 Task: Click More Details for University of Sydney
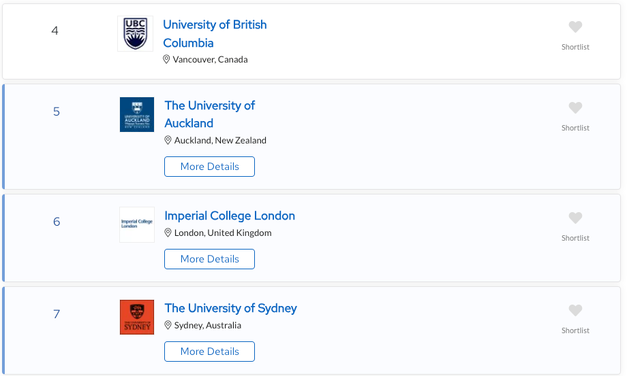click(209, 352)
